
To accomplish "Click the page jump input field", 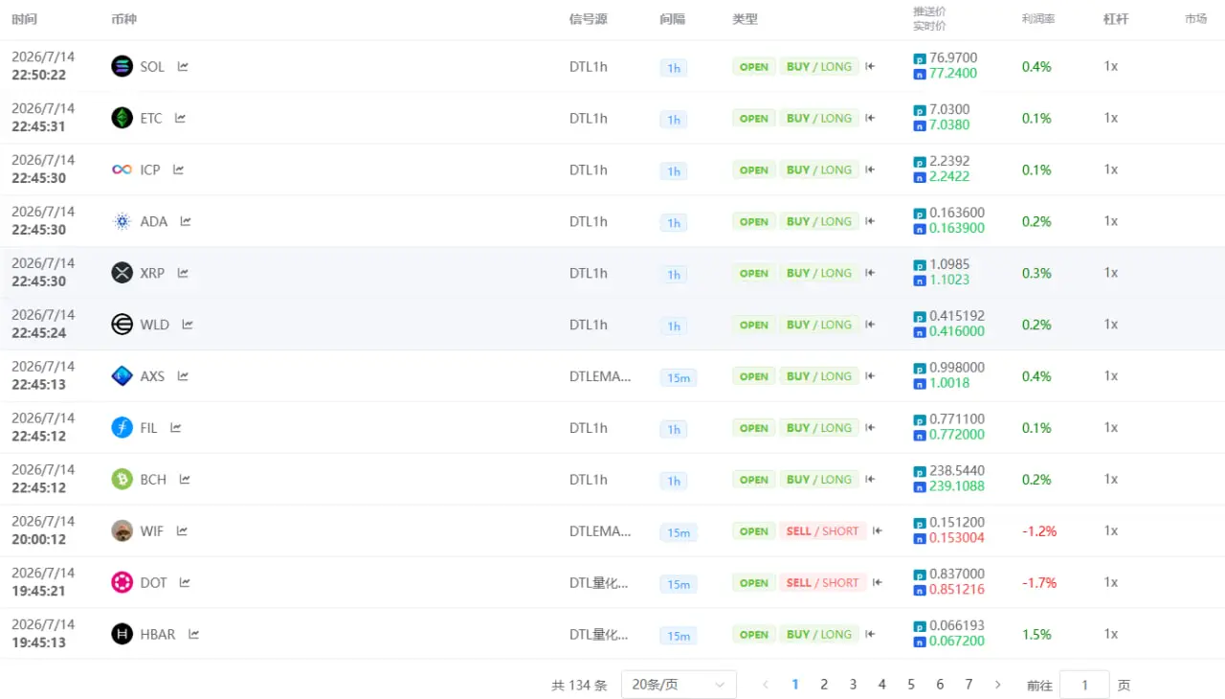I will point(1084,685).
